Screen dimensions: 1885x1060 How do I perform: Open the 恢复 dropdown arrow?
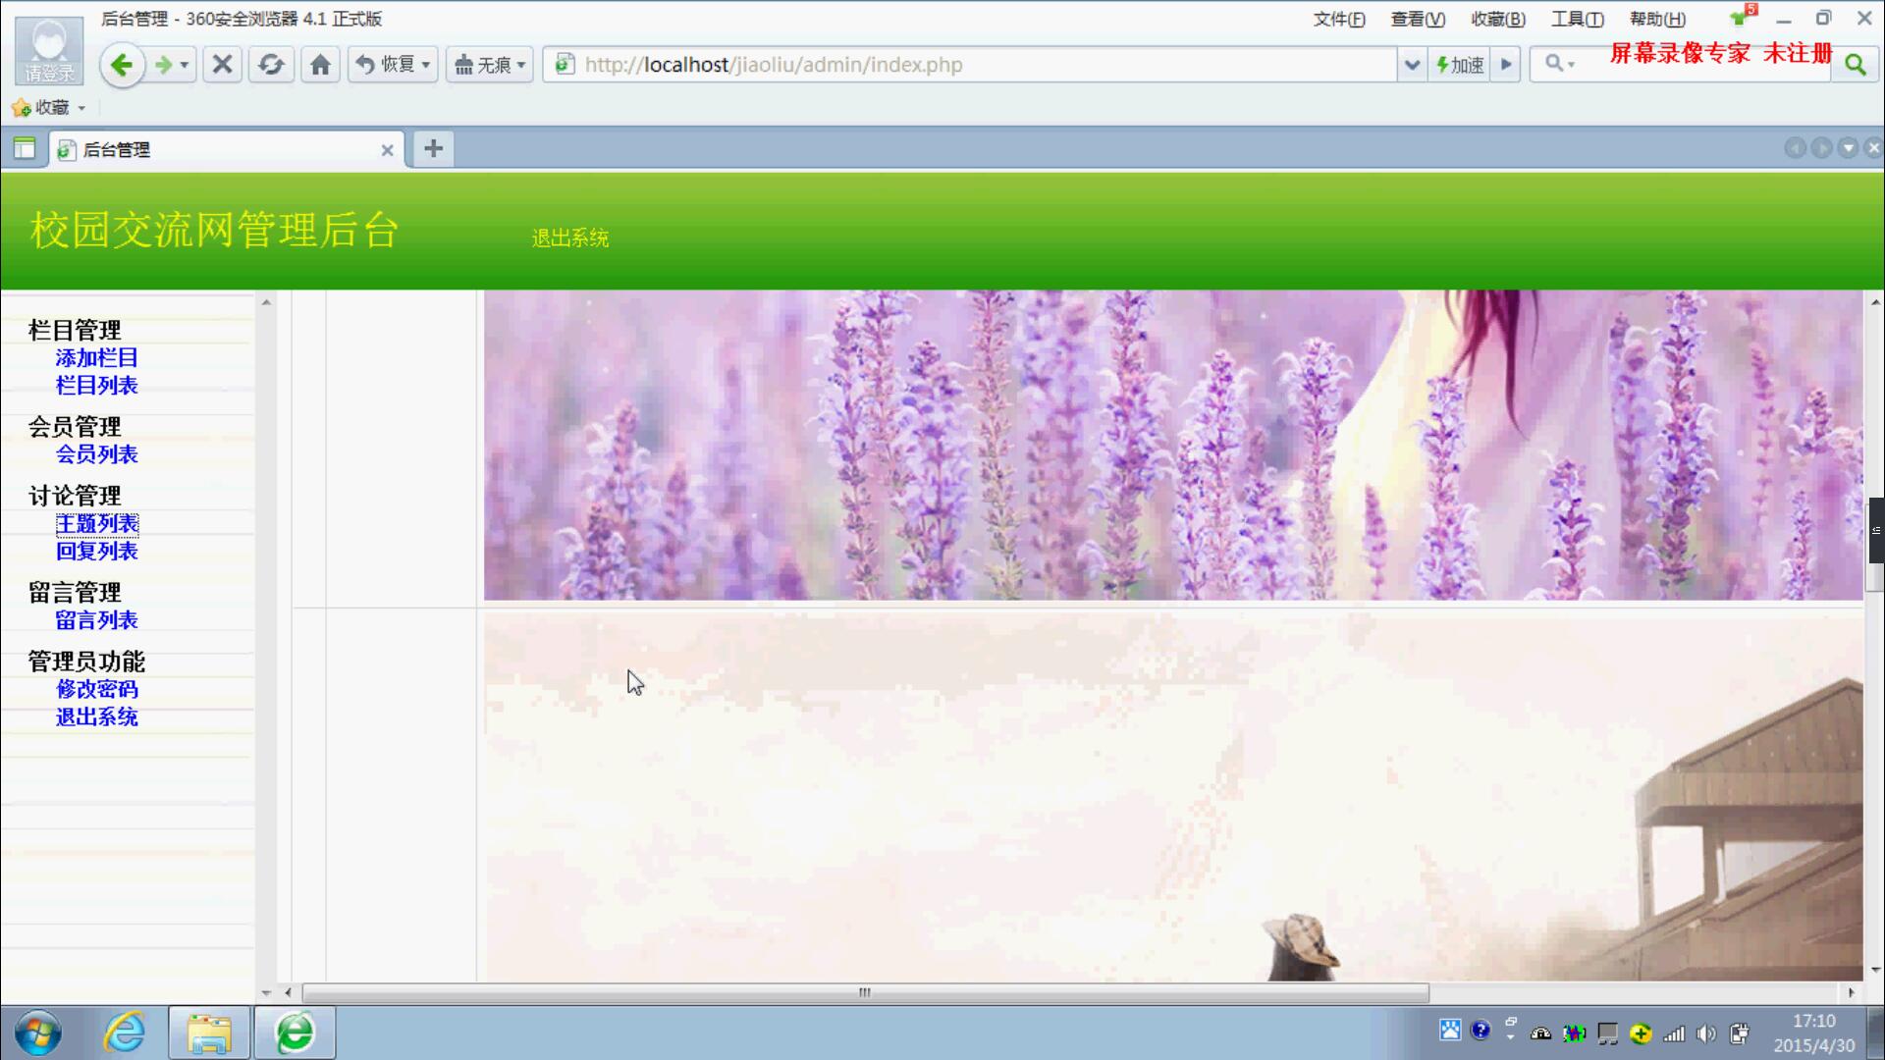click(x=426, y=65)
